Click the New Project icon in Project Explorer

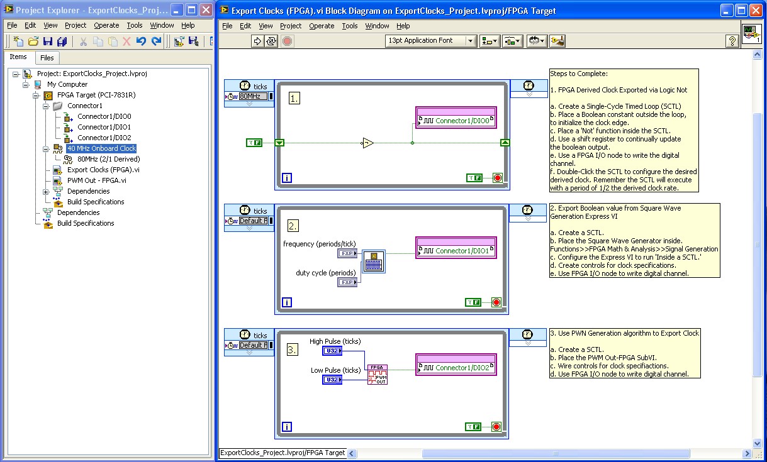point(18,41)
